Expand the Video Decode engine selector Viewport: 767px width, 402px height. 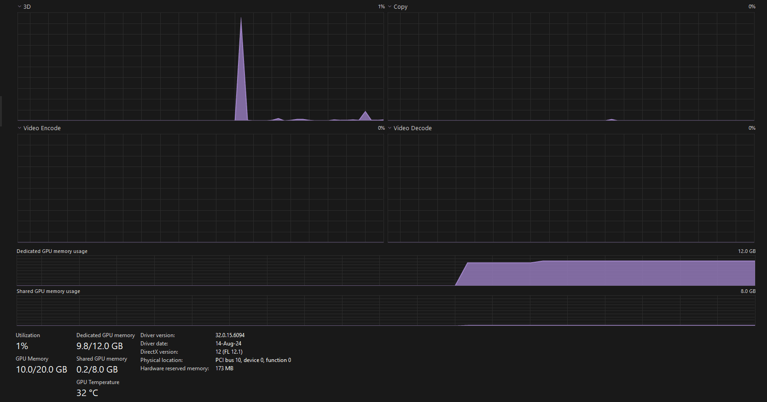coord(390,128)
